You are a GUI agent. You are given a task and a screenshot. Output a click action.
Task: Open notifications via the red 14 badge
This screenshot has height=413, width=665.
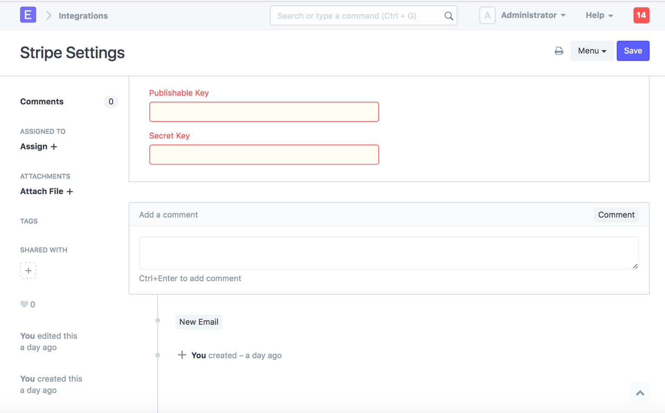[x=641, y=15]
